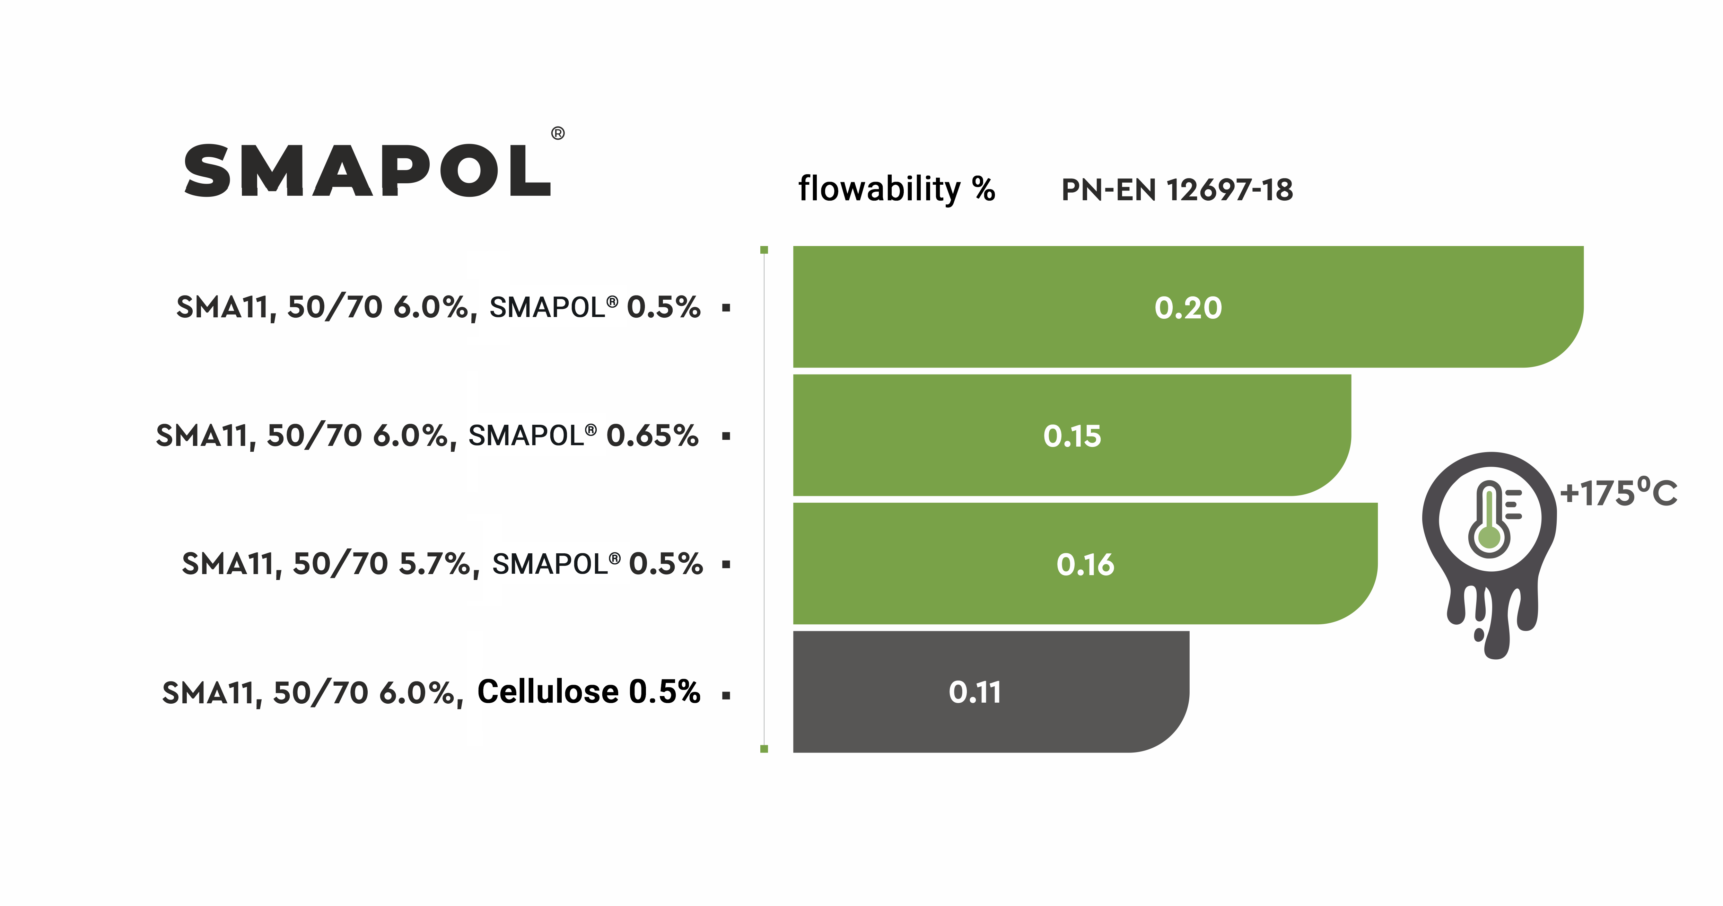The image size is (1723, 906).
Task: Click the bullet square beside the first row label
Action: pyautogui.click(x=726, y=308)
